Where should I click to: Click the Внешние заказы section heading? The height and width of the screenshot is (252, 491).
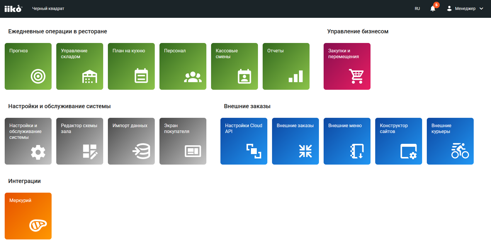247,106
